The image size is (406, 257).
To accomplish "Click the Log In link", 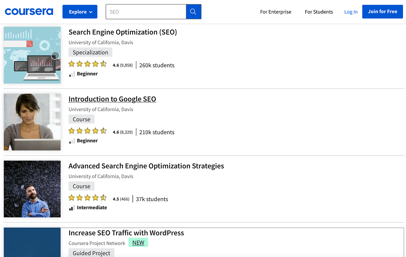I will tap(351, 12).
